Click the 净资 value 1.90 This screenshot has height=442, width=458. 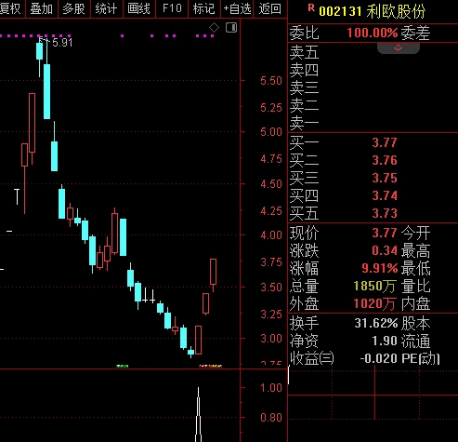385,341
